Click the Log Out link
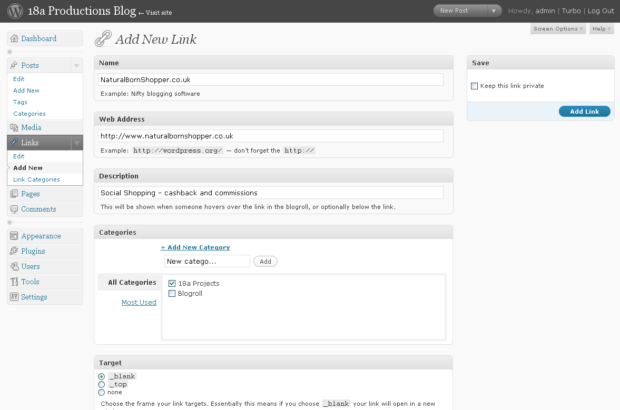 [x=601, y=11]
